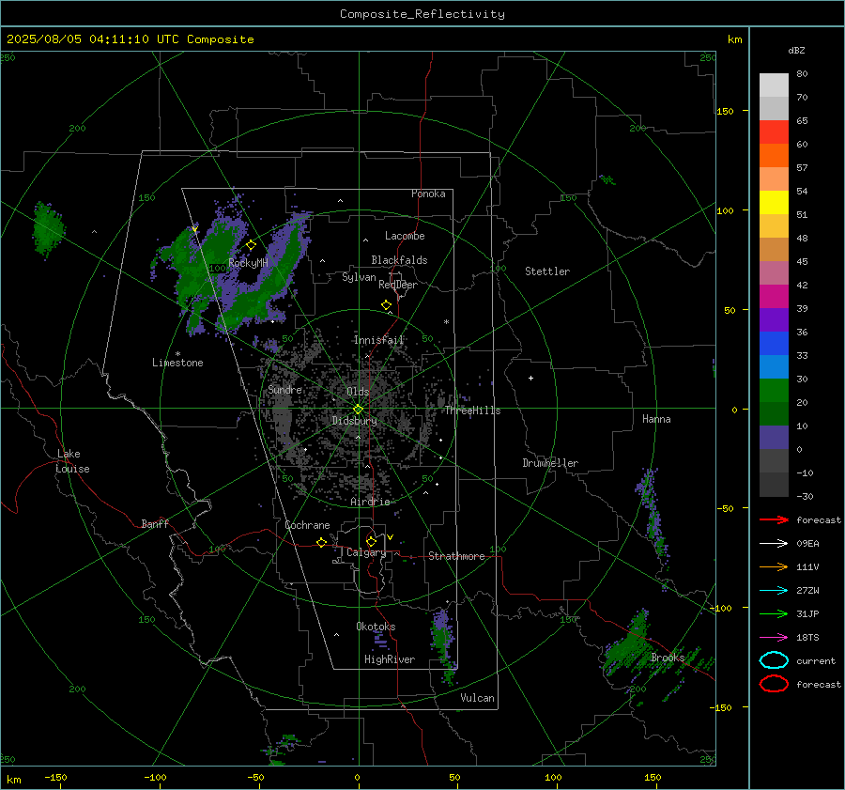
Task: Click the Drumheller city label
Action: [550, 463]
